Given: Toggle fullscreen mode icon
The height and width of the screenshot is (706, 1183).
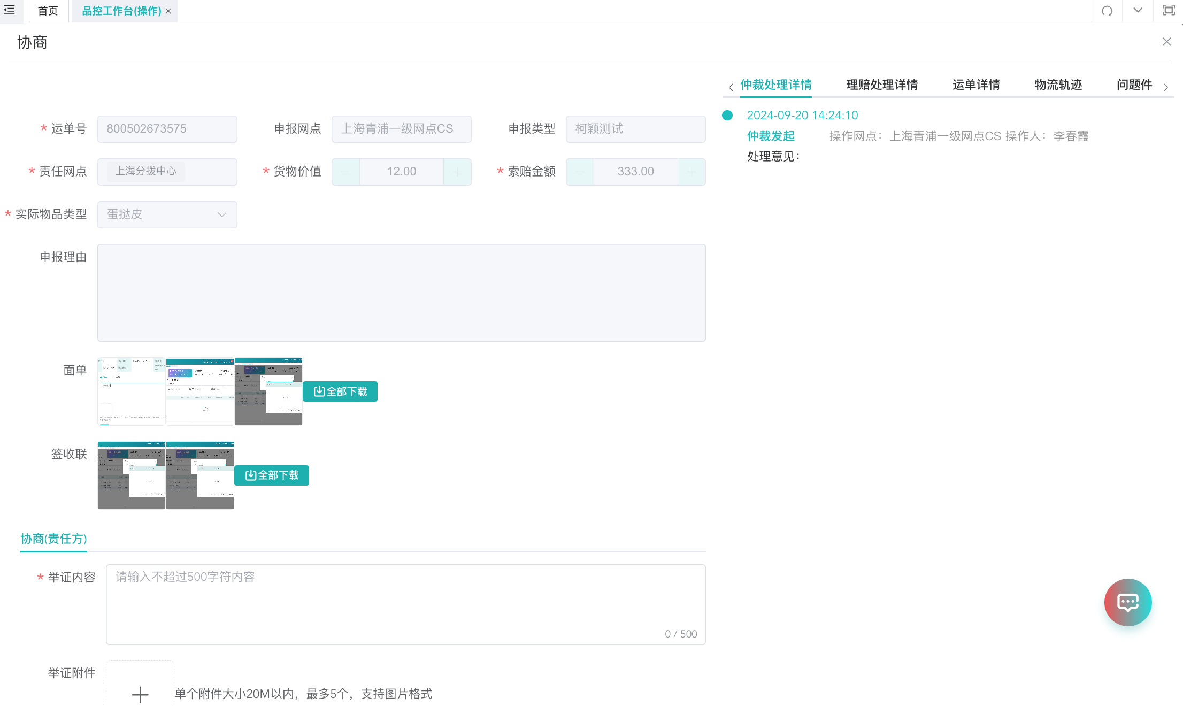Looking at the screenshot, I should tap(1169, 11).
